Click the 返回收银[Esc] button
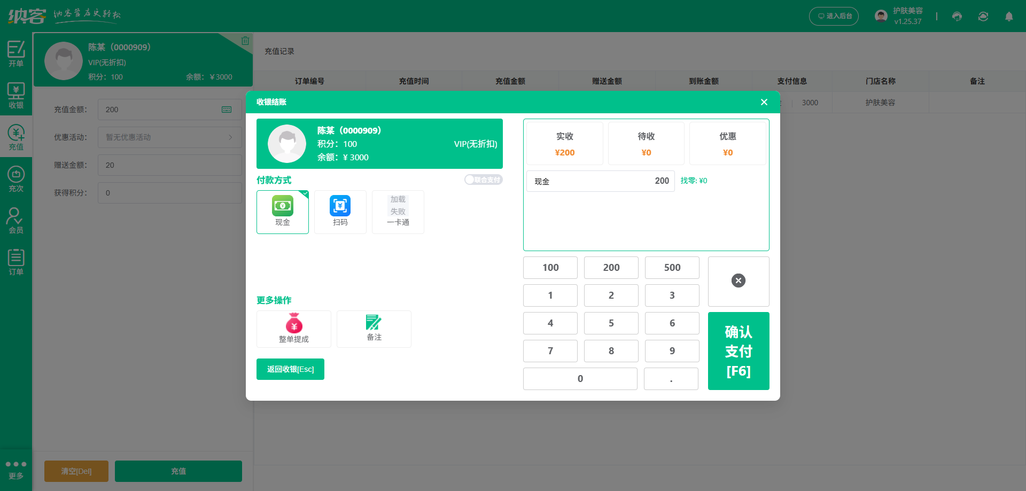 290,369
